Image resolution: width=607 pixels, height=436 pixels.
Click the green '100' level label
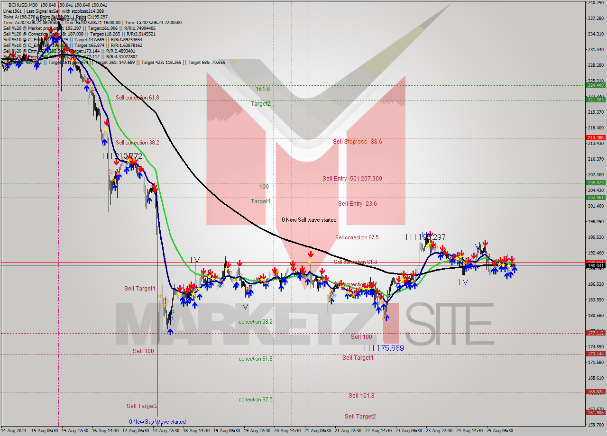(x=264, y=187)
